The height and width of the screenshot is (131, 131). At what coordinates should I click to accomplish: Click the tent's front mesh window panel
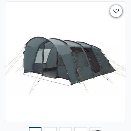[x=42, y=56]
